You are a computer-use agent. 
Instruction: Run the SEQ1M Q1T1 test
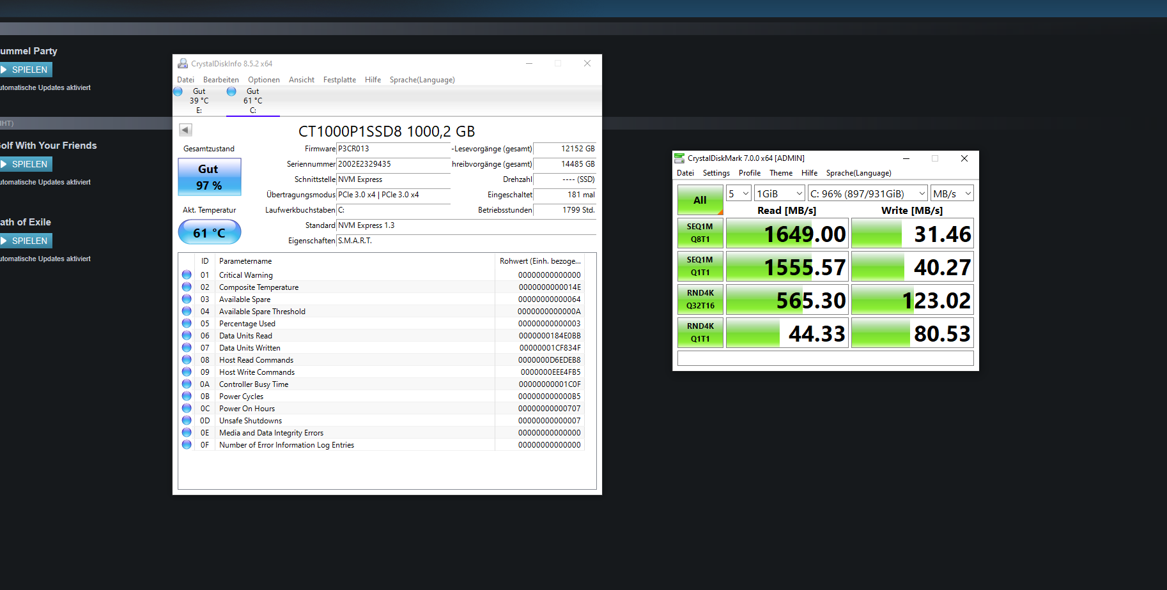700,266
